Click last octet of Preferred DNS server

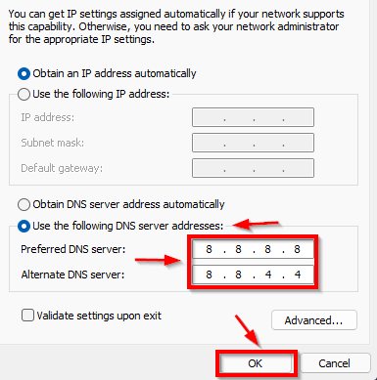[297, 249]
